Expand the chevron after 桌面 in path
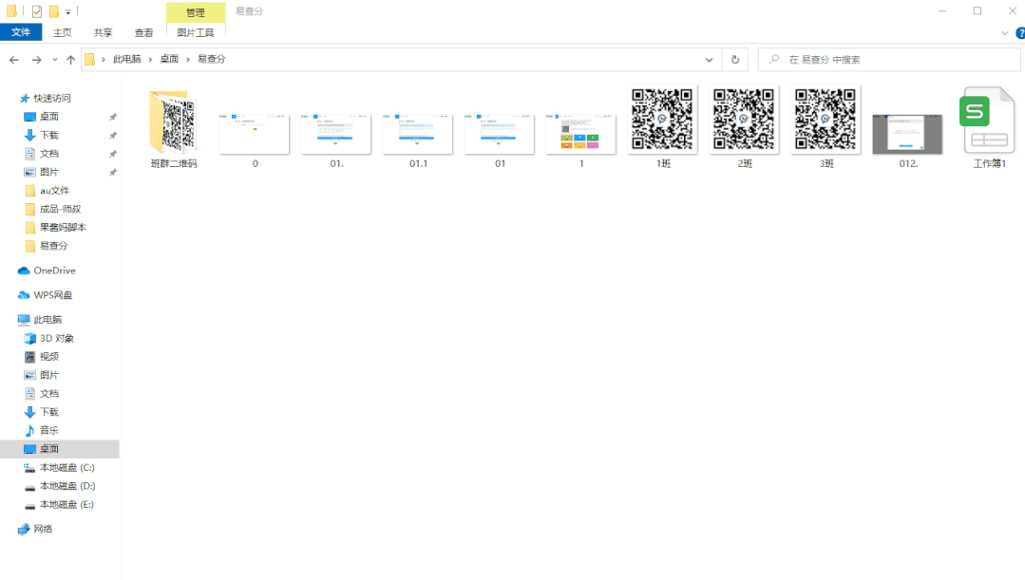Viewport: 1025px width, 580px height. [187, 60]
